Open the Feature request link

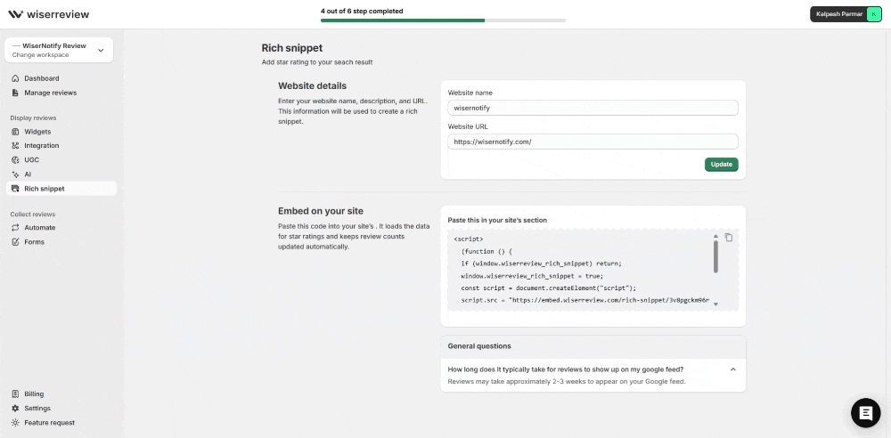pos(49,423)
